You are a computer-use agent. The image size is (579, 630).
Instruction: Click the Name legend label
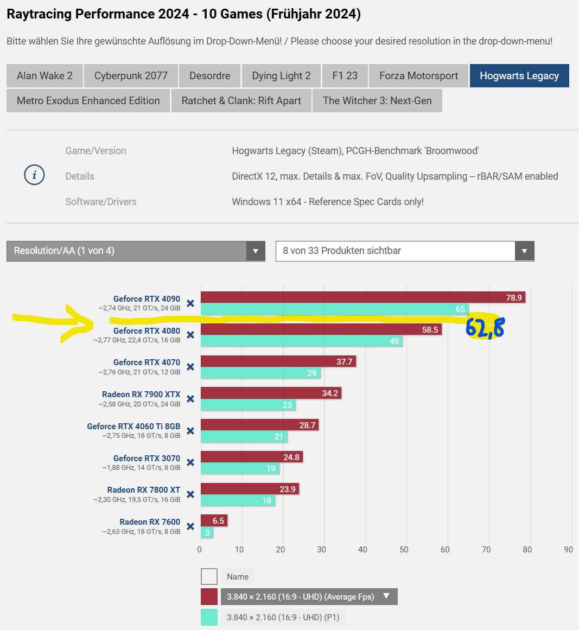click(238, 577)
